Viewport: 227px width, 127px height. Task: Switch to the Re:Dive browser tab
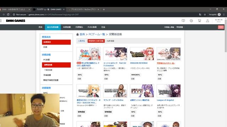(x=84, y=10)
